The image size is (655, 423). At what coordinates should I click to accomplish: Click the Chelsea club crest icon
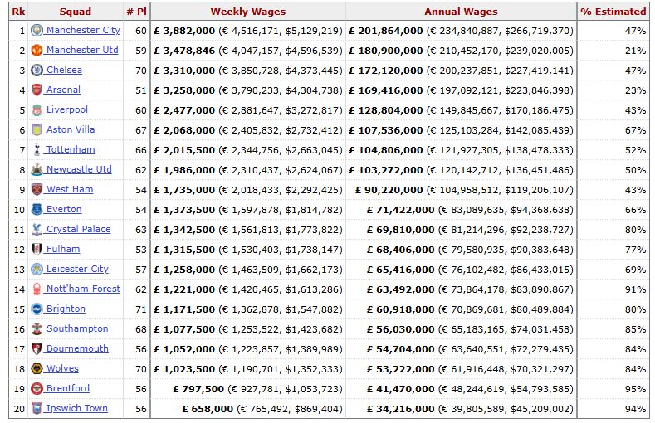tap(37, 70)
